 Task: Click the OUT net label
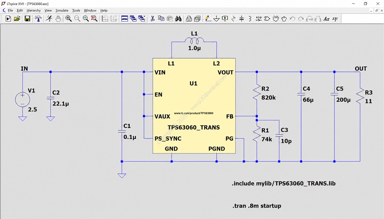coord(361,68)
